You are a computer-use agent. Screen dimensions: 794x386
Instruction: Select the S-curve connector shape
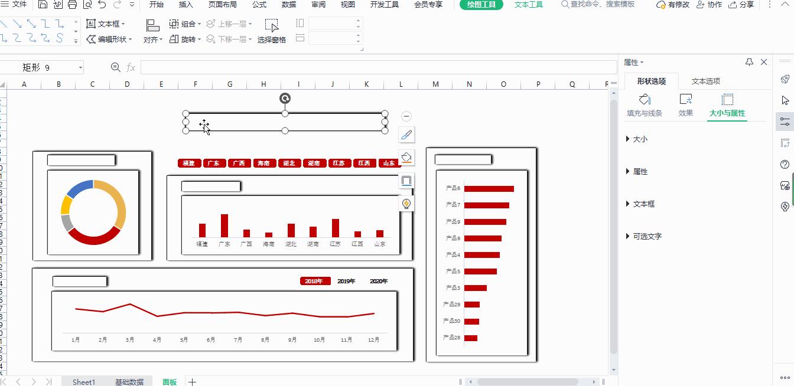click(60, 38)
